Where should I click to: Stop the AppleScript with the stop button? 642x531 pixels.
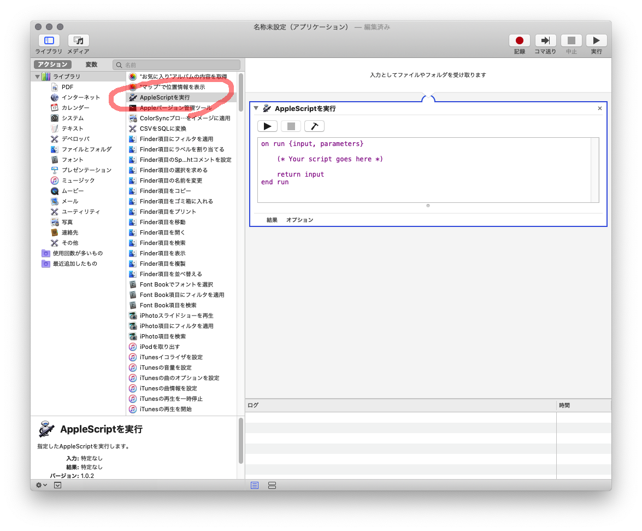point(291,126)
